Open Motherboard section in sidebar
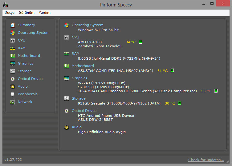Screen dimensions: 232x166 pos(29,56)
